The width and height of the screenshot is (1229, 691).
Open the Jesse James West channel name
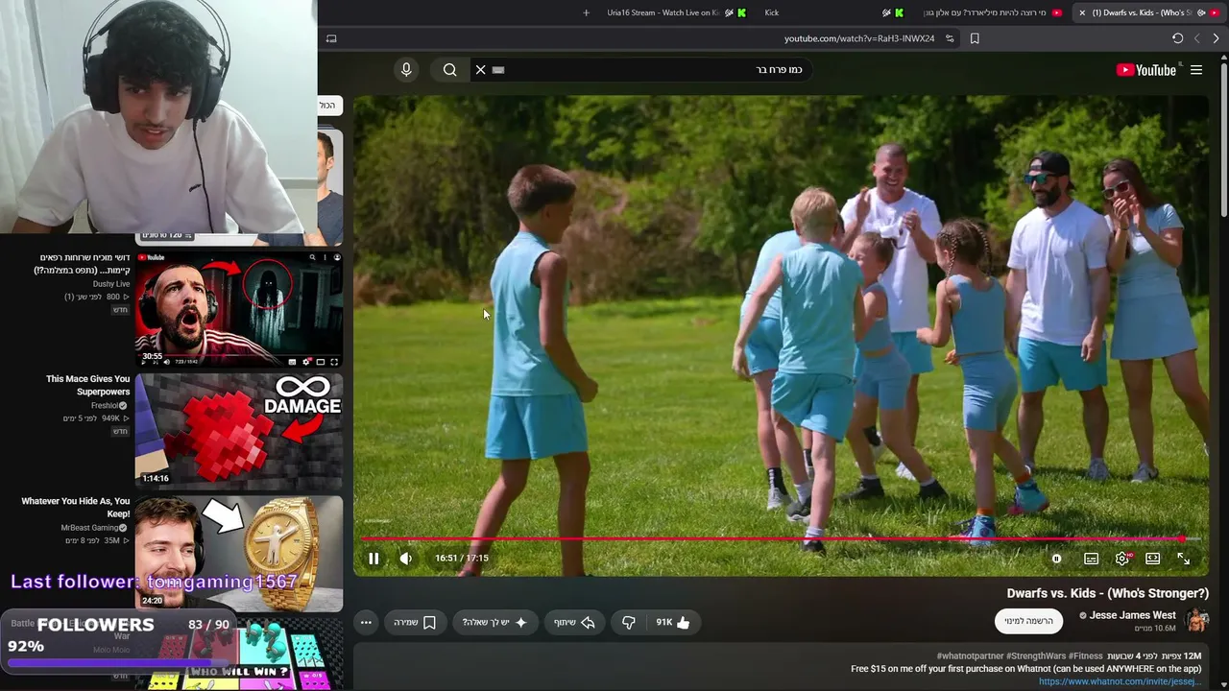tap(1132, 615)
